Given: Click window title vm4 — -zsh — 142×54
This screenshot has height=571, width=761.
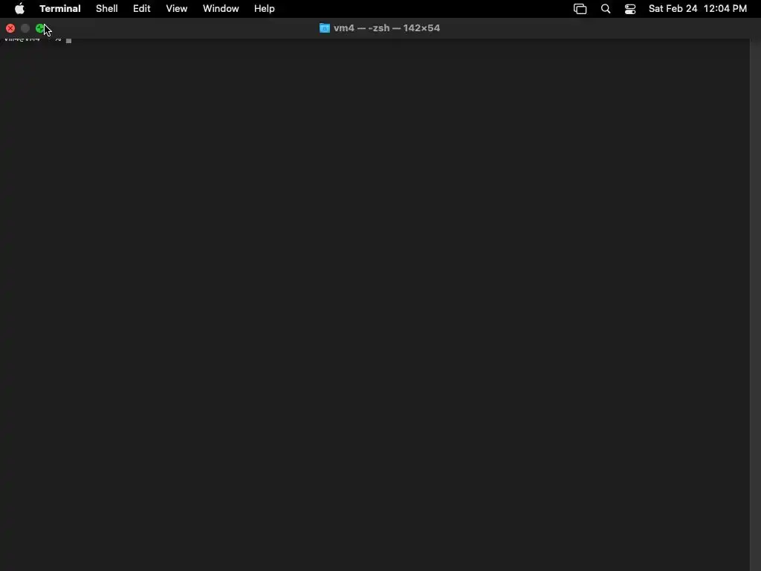Looking at the screenshot, I should [386, 28].
